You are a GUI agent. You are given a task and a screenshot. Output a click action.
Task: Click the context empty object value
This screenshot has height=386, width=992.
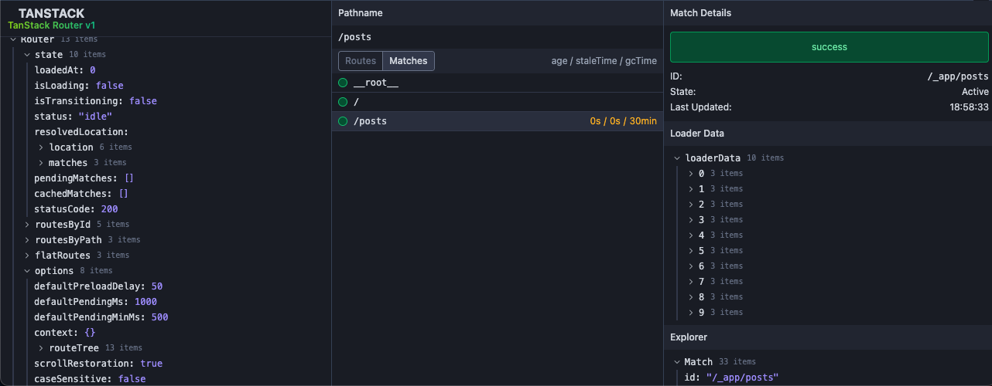pyautogui.click(x=90, y=333)
